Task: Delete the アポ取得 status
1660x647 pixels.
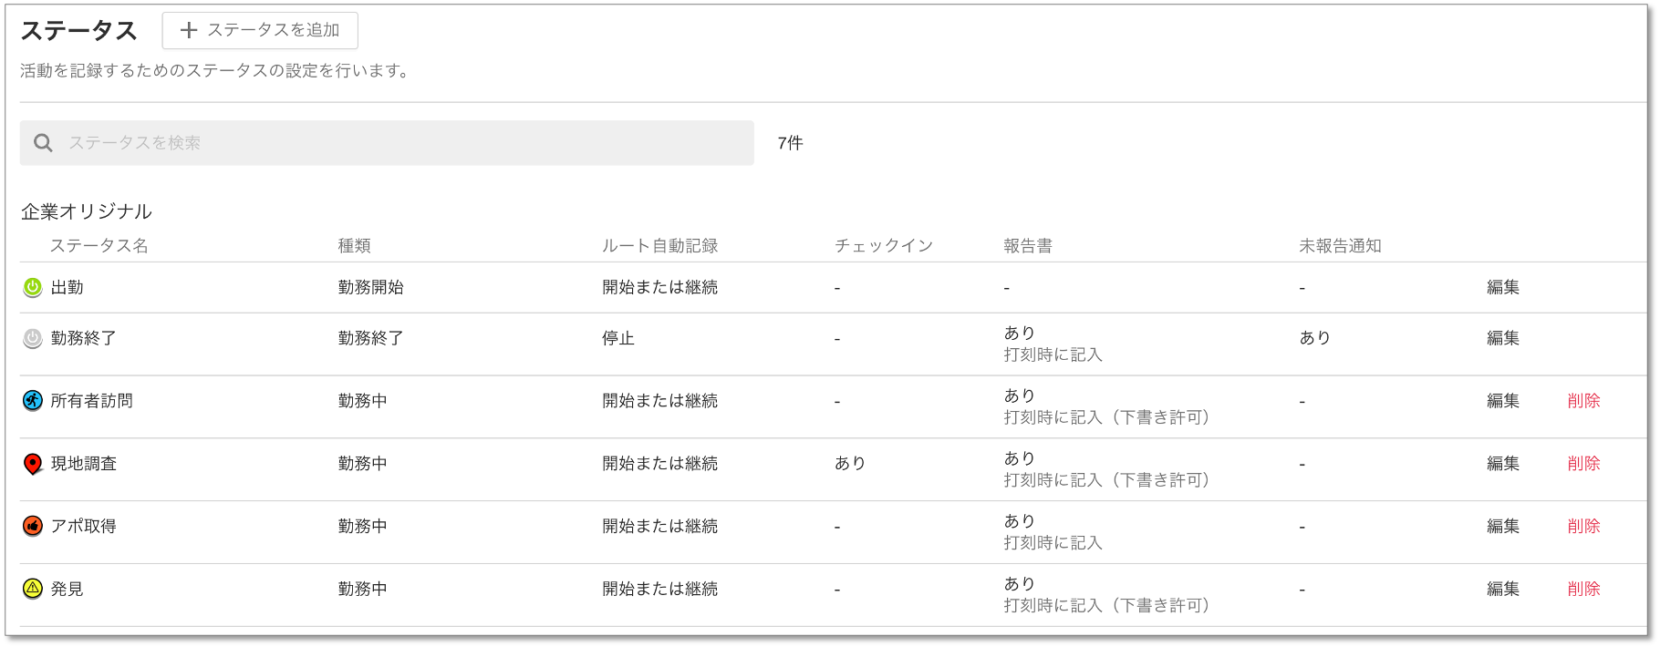Action: click(x=1583, y=527)
